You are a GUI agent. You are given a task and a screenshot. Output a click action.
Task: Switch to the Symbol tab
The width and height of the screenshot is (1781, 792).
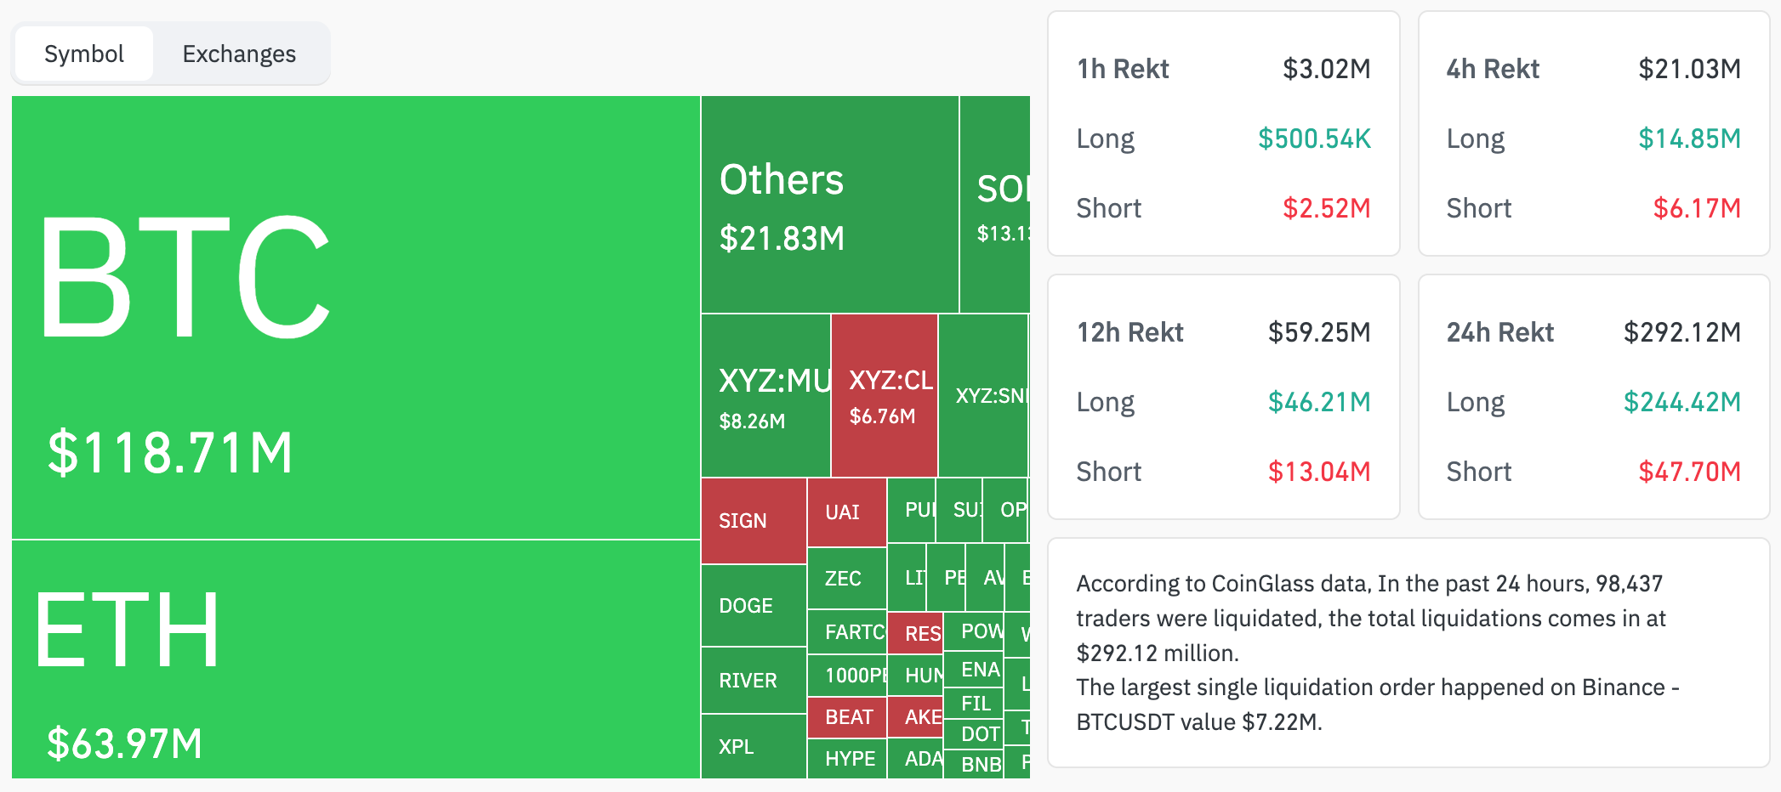tap(84, 54)
